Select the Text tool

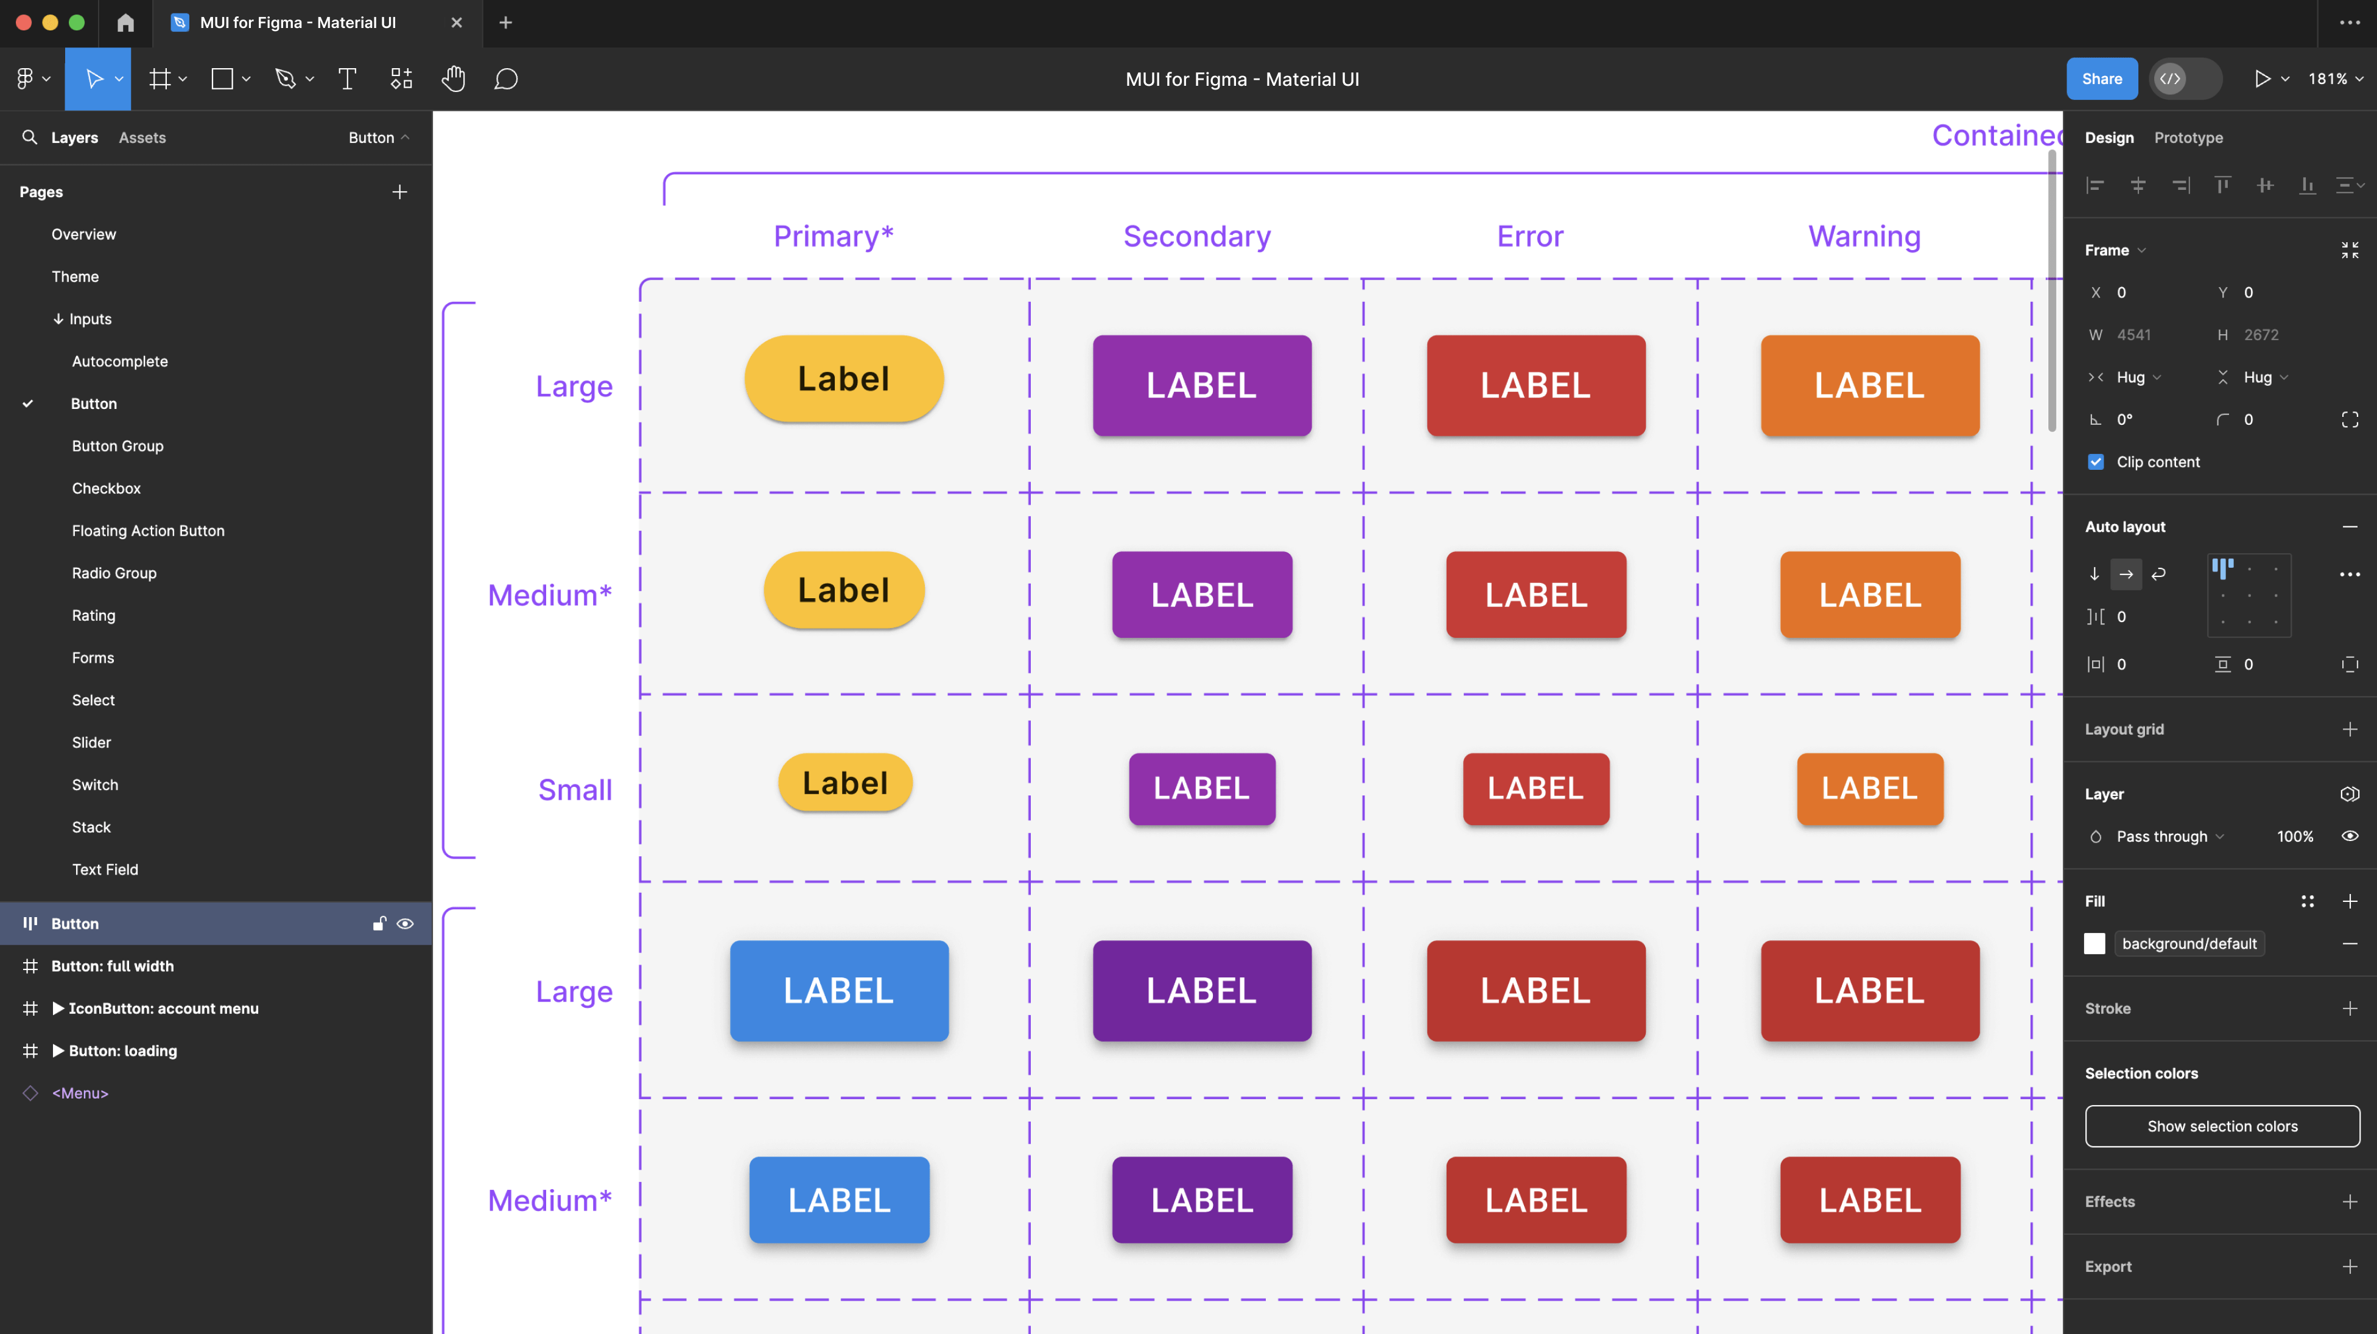(x=347, y=79)
